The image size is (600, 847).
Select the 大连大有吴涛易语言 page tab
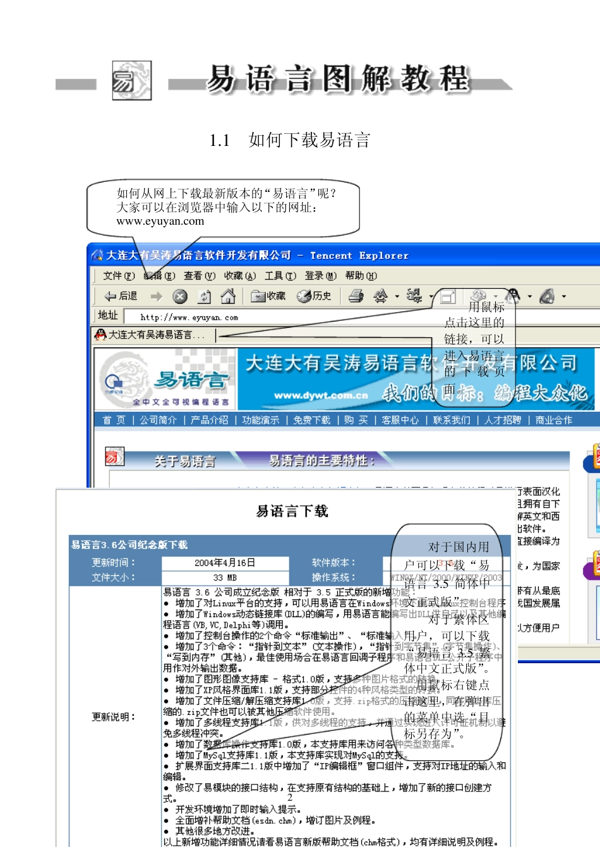pos(155,334)
